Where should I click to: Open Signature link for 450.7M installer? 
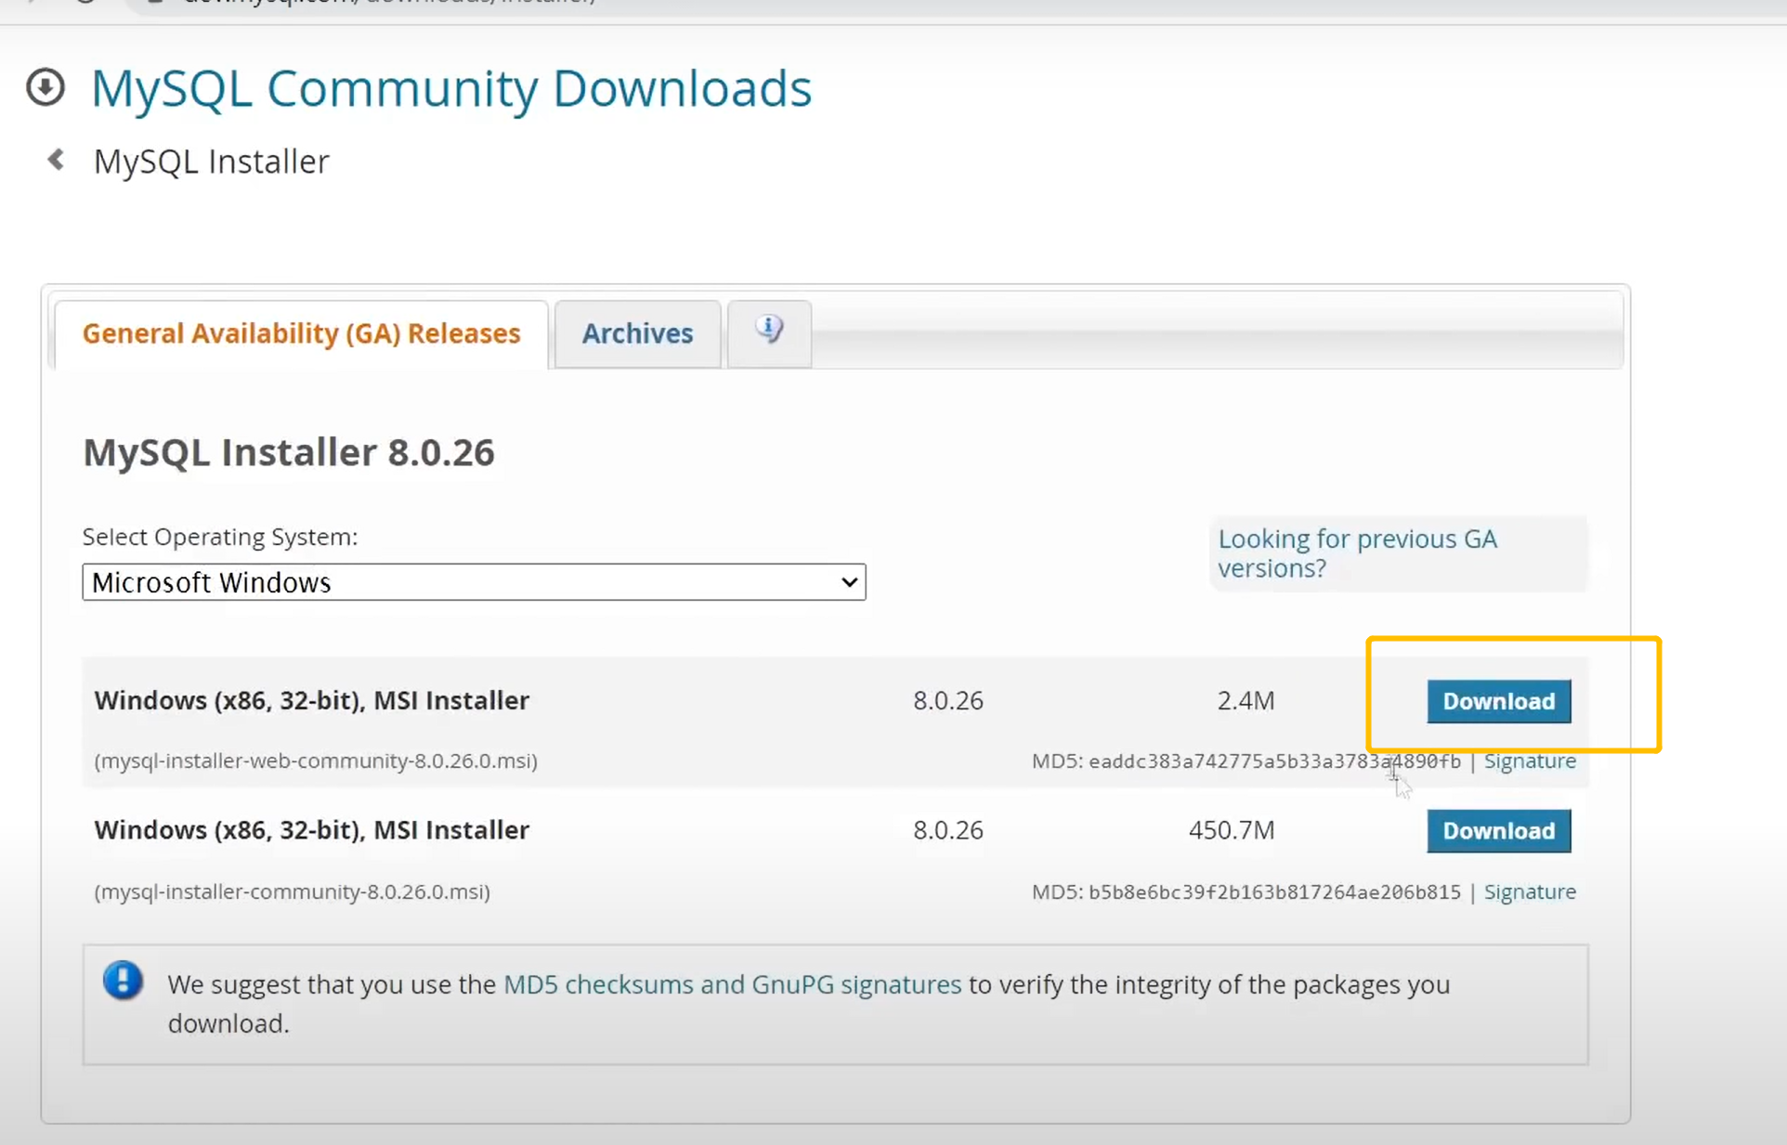pyautogui.click(x=1529, y=891)
